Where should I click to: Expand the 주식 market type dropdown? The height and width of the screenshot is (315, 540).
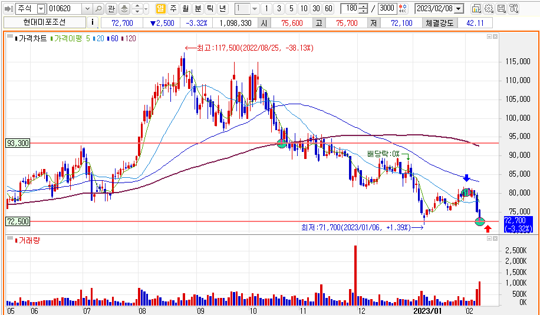coord(41,9)
